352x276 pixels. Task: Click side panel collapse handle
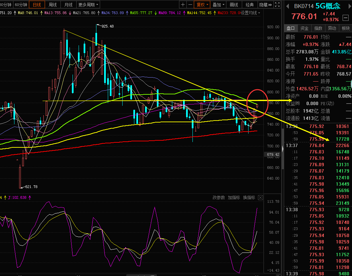pos(282,148)
